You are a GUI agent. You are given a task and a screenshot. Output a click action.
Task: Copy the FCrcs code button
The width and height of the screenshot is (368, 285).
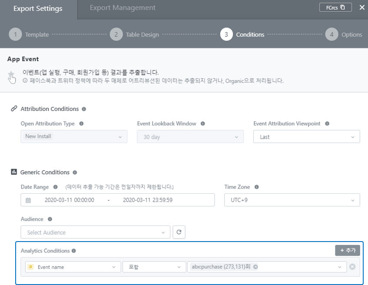[x=335, y=7]
